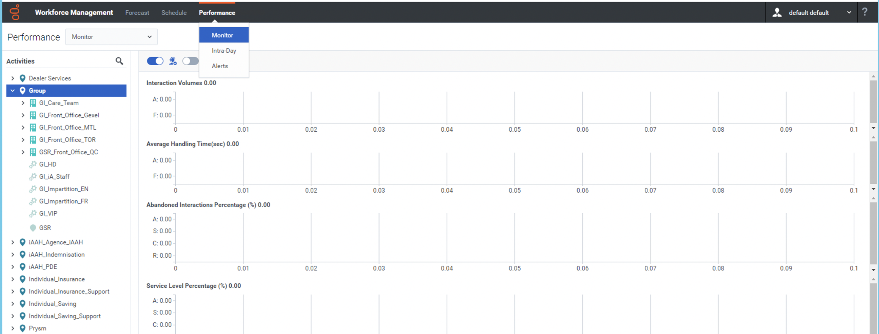Click Interaction Volumes chart scrollbar thumb
The image size is (879, 334).
873,101
